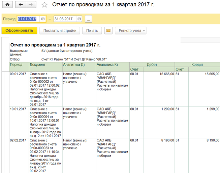Select БУ (данные бухгалтерского учета) text
The image size is (221, 174).
click(x=67, y=51)
